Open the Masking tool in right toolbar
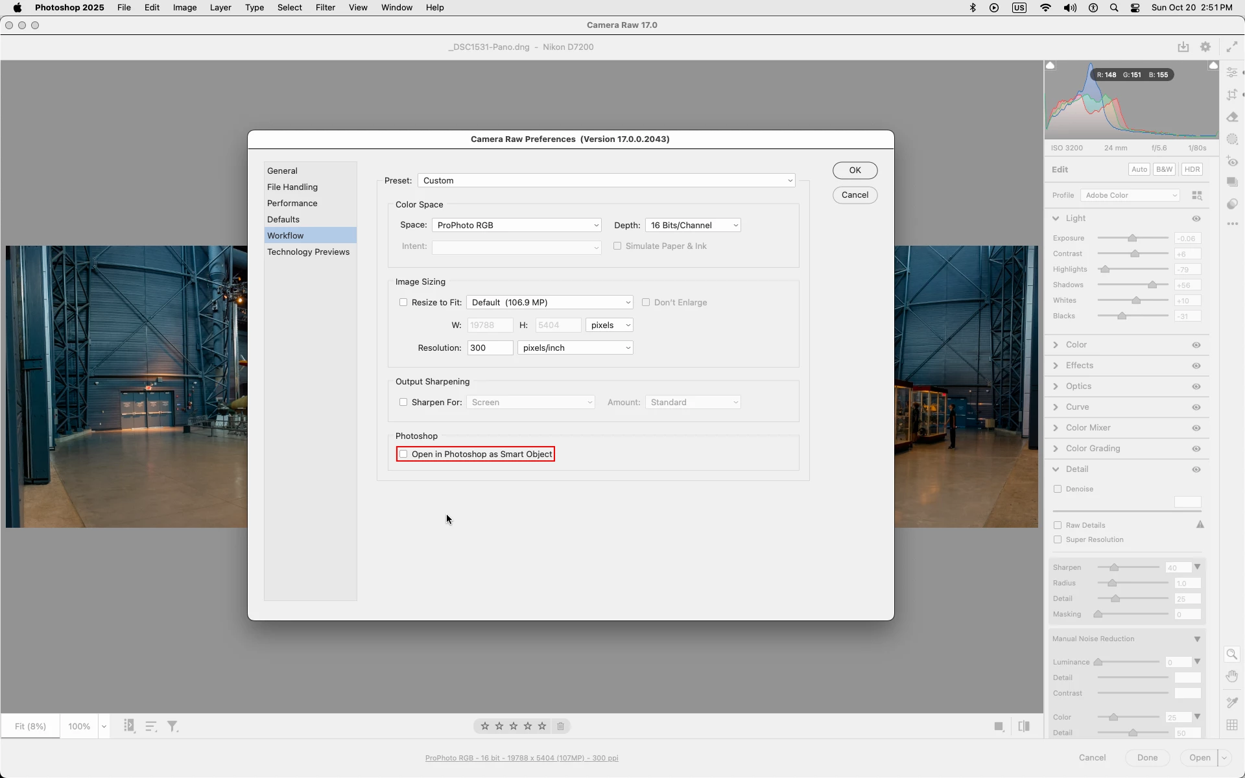 (x=1232, y=139)
